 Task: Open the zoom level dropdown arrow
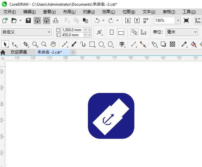(178, 20)
